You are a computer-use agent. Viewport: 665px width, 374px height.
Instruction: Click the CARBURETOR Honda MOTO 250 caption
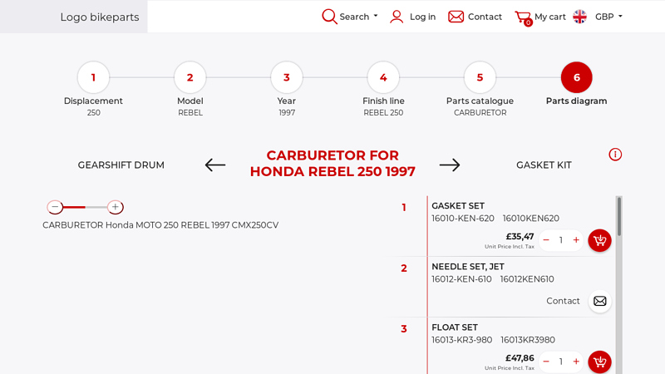tap(160, 225)
